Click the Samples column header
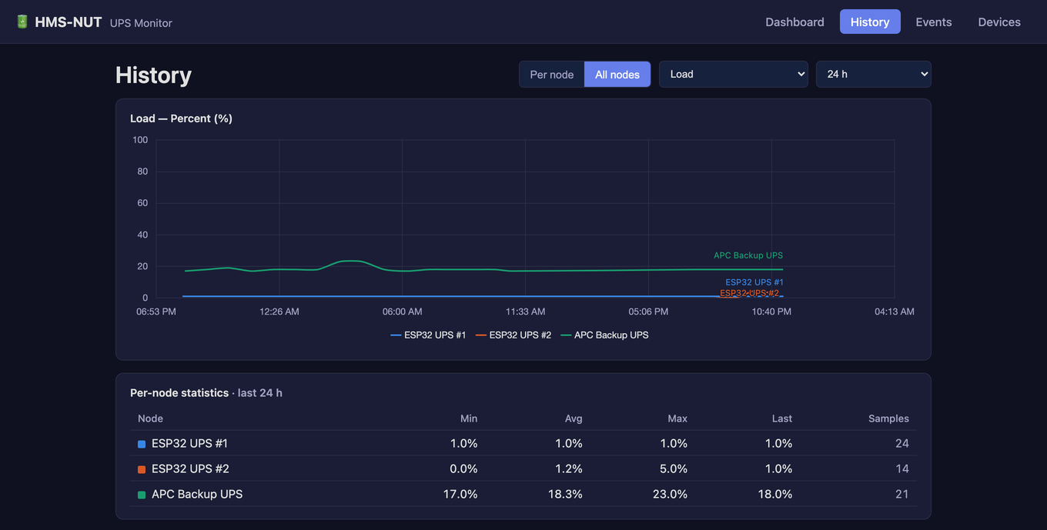The height and width of the screenshot is (530, 1047). coord(888,418)
